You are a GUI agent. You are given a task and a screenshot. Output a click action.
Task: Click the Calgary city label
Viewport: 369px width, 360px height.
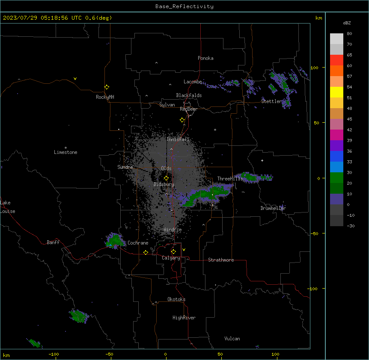click(x=171, y=258)
